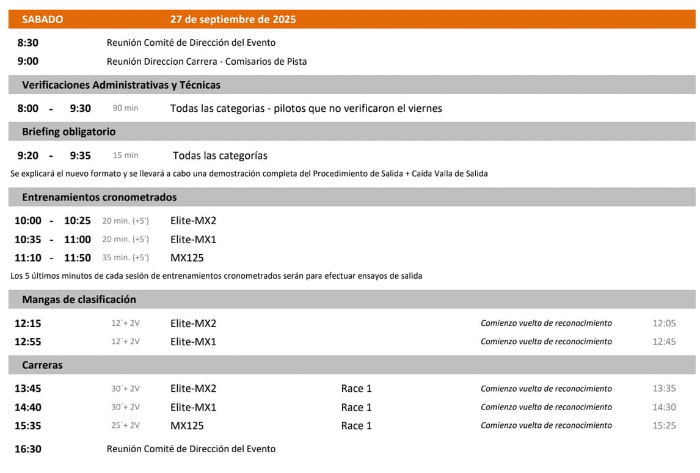Click the 15 min briefing duration
This screenshot has height=473, width=700.
(125, 155)
